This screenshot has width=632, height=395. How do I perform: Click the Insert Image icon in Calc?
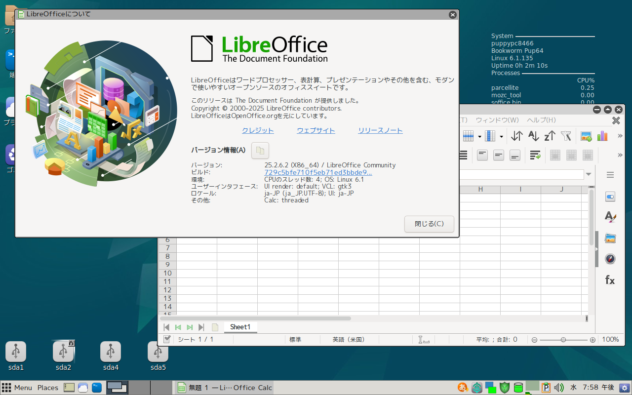click(586, 136)
